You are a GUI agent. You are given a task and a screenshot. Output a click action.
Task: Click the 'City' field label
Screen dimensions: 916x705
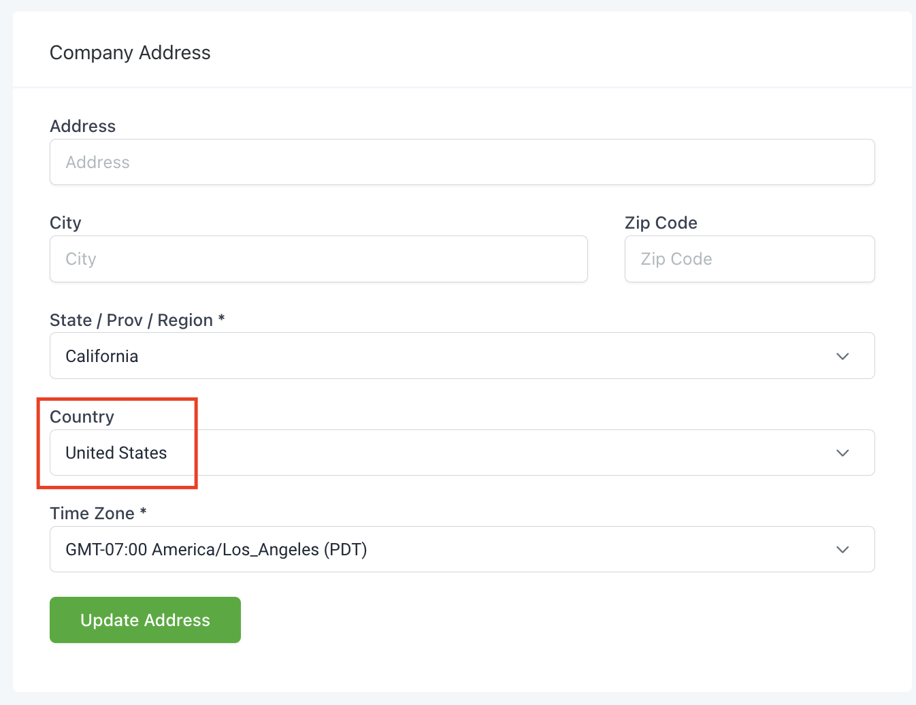tap(65, 223)
